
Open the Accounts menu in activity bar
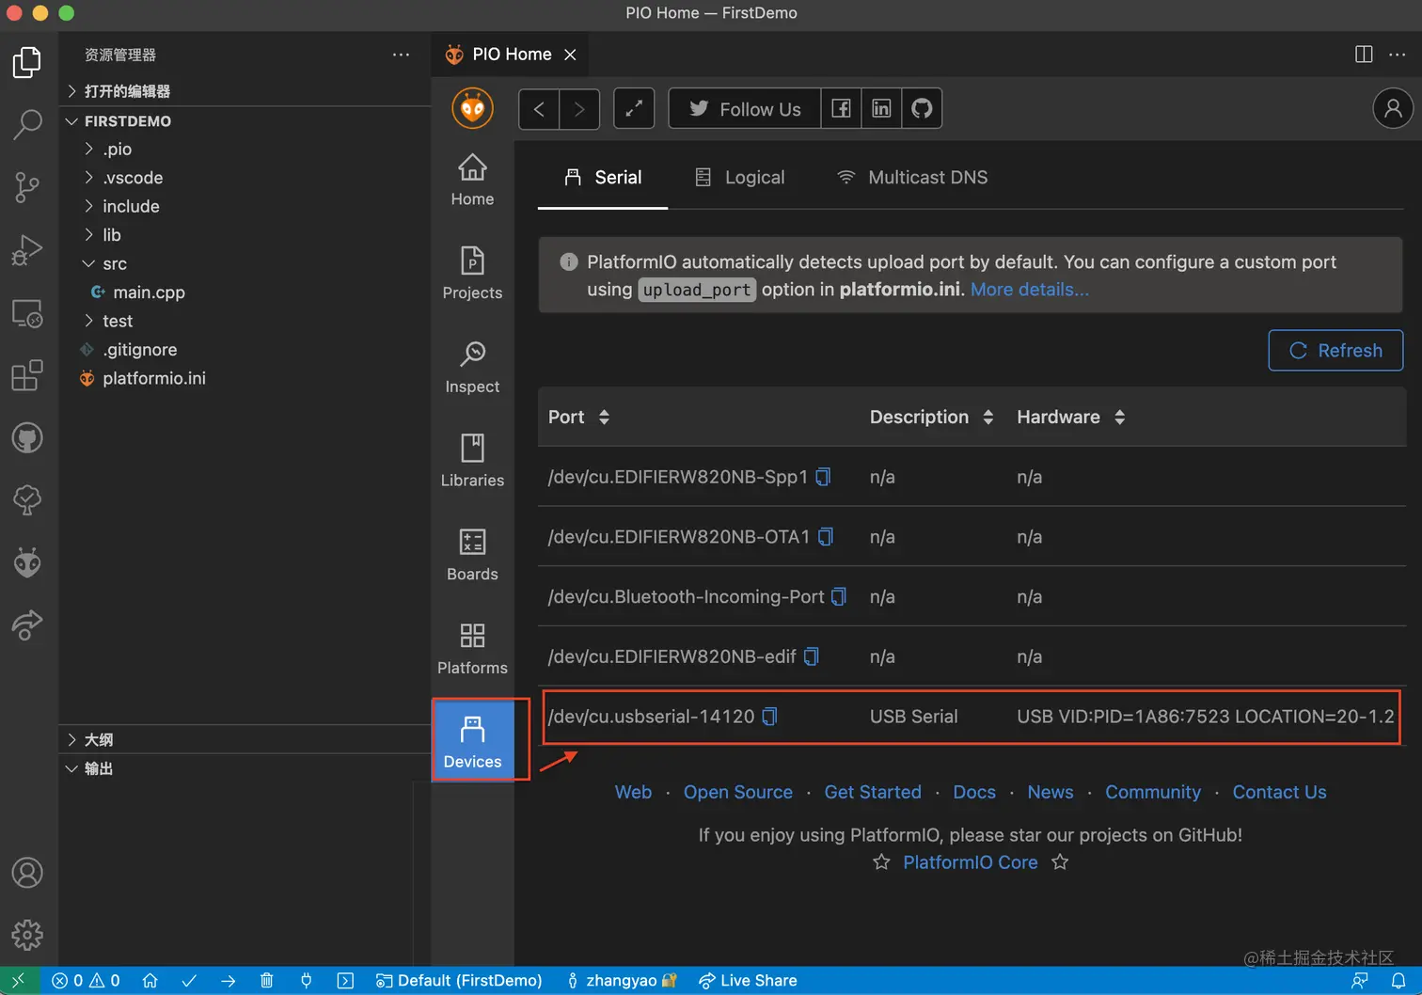(x=27, y=873)
